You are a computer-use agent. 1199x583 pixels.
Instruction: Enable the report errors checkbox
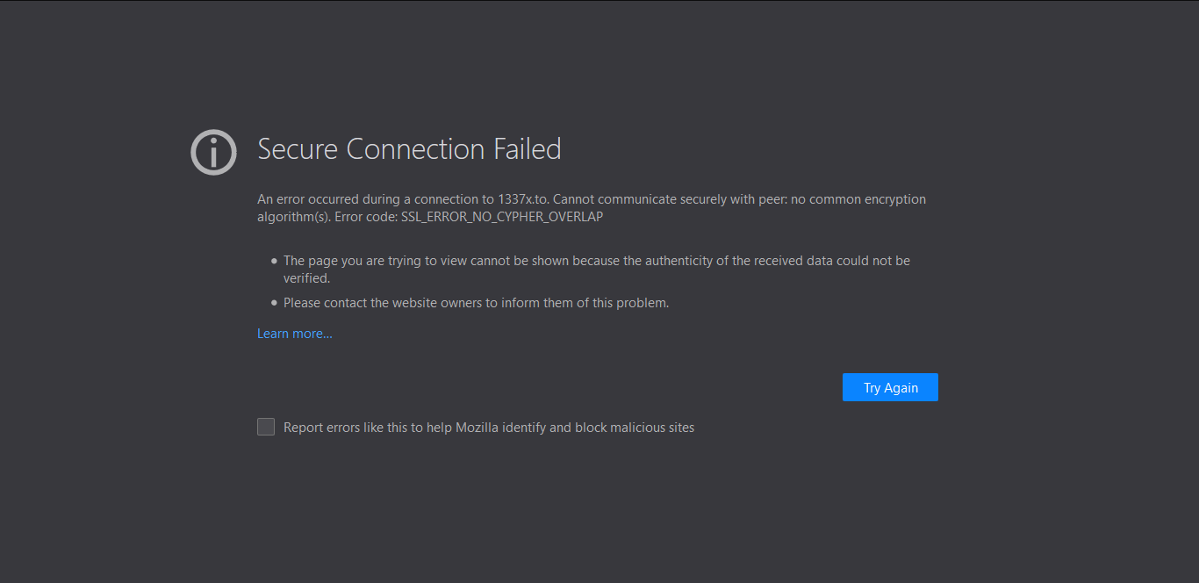click(266, 427)
